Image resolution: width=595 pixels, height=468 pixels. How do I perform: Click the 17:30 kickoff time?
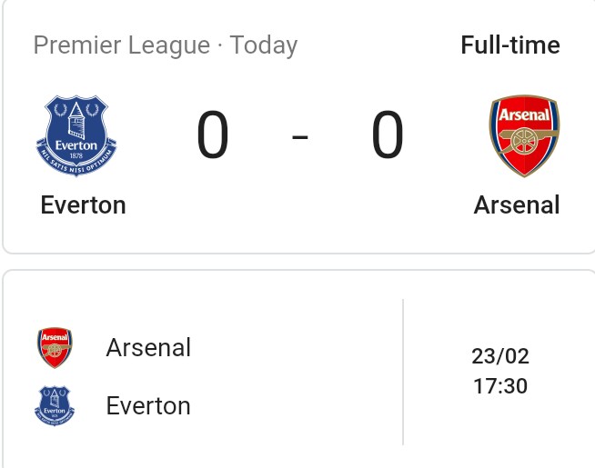499,385
